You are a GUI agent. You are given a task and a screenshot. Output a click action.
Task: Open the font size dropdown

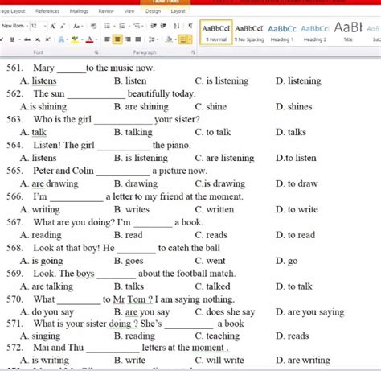pos(45,26)
